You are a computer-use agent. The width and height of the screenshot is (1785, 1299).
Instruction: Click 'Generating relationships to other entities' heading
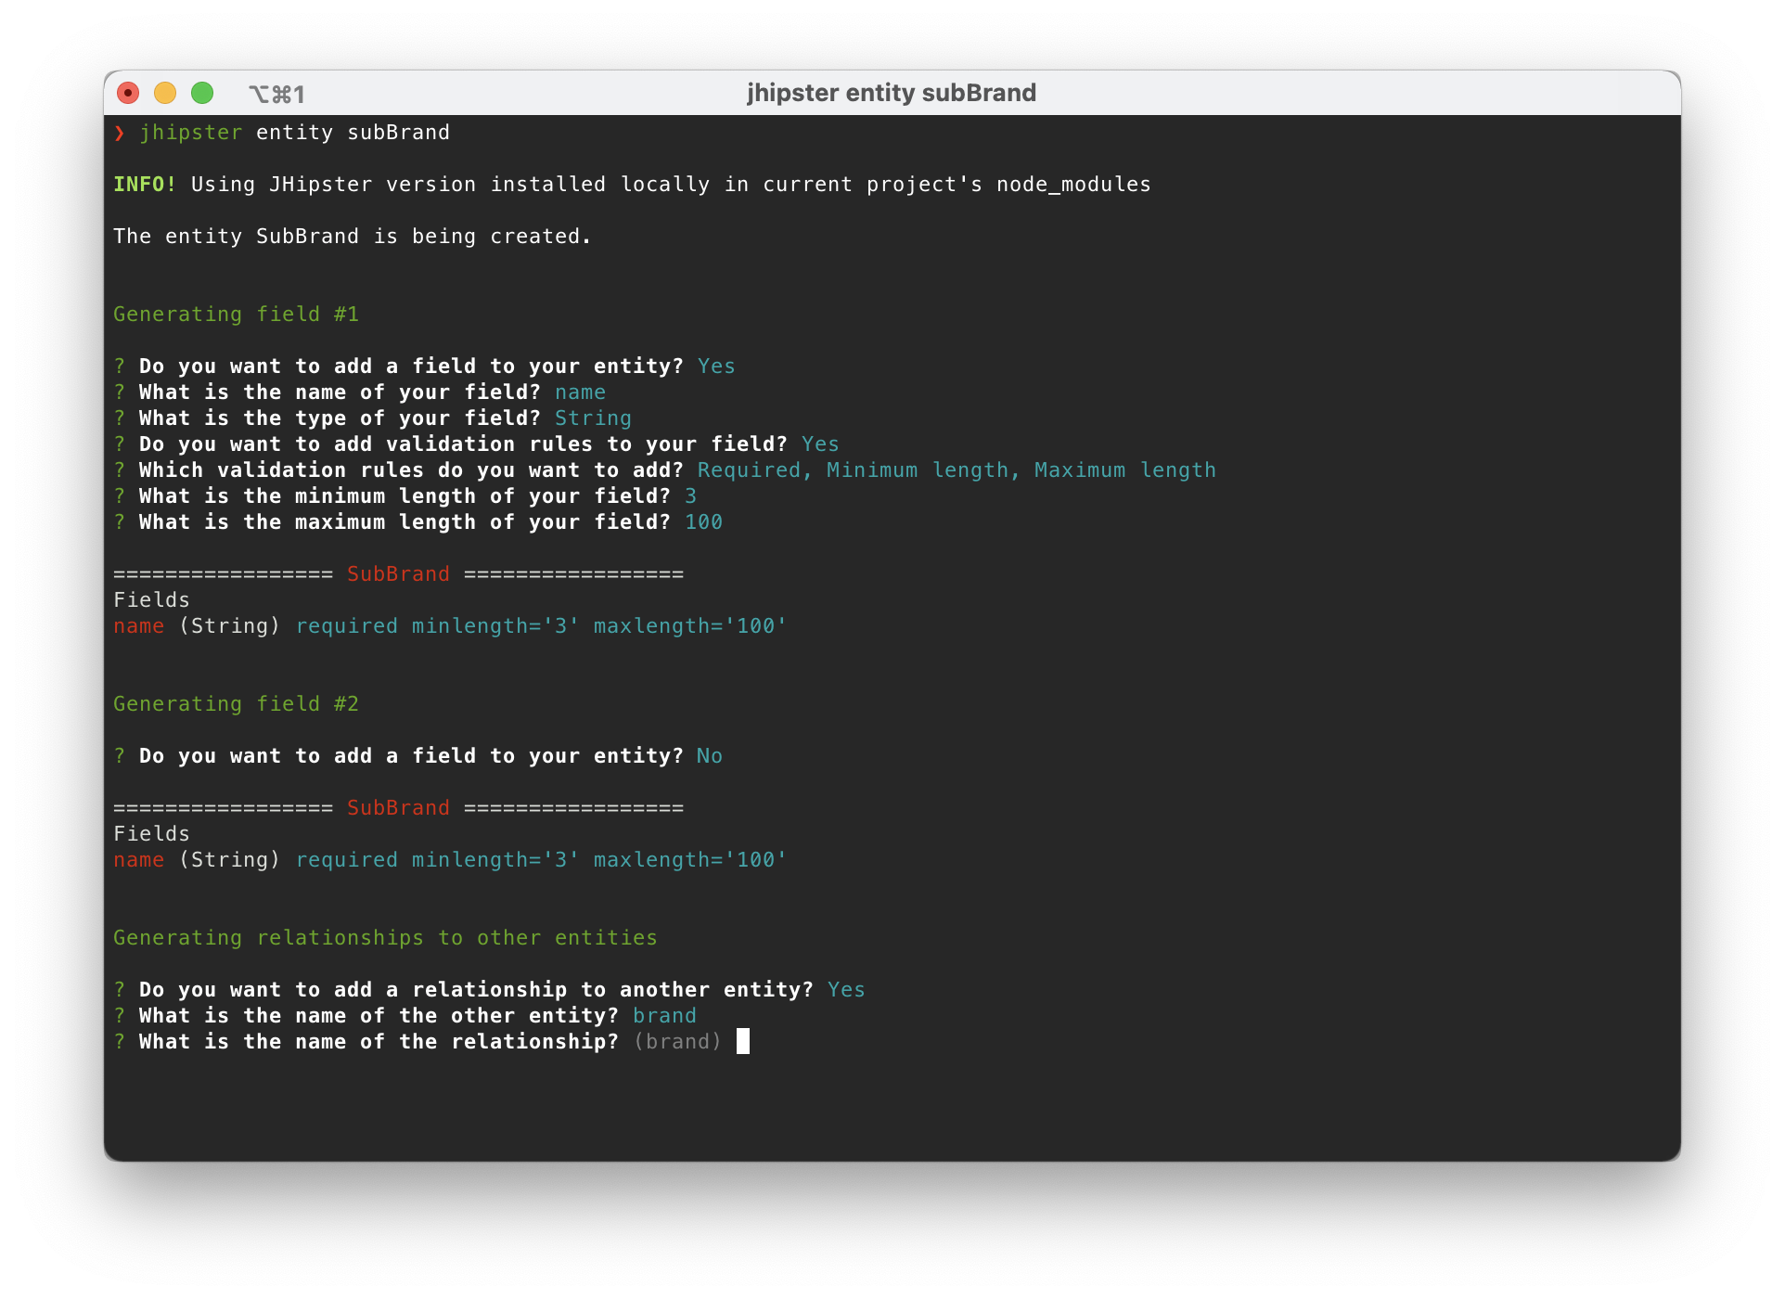[385, 938]
